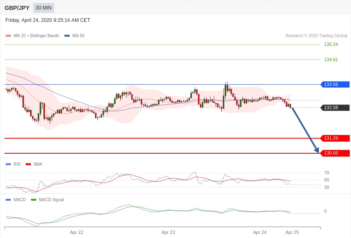This screenshot has height=238, width=351.
Task: Click the 133.56 pivot price tag
Action: click(335, 84)
